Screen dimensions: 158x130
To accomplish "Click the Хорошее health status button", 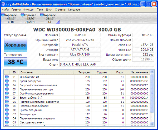I will pyautogui.click(x=16, y=45).
